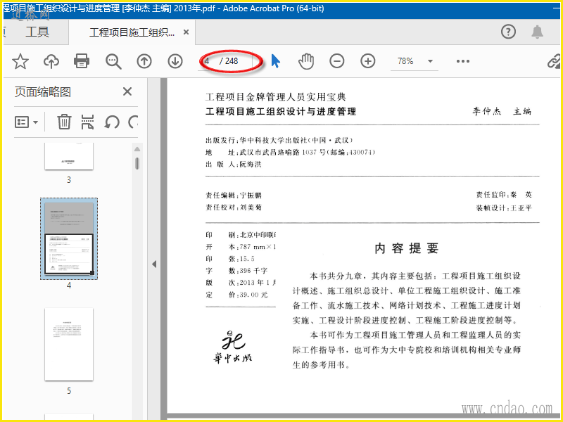Click the 责任校对:刘美菊 line
The width and height of the screenshot is (563, 422).
(234, 207)
